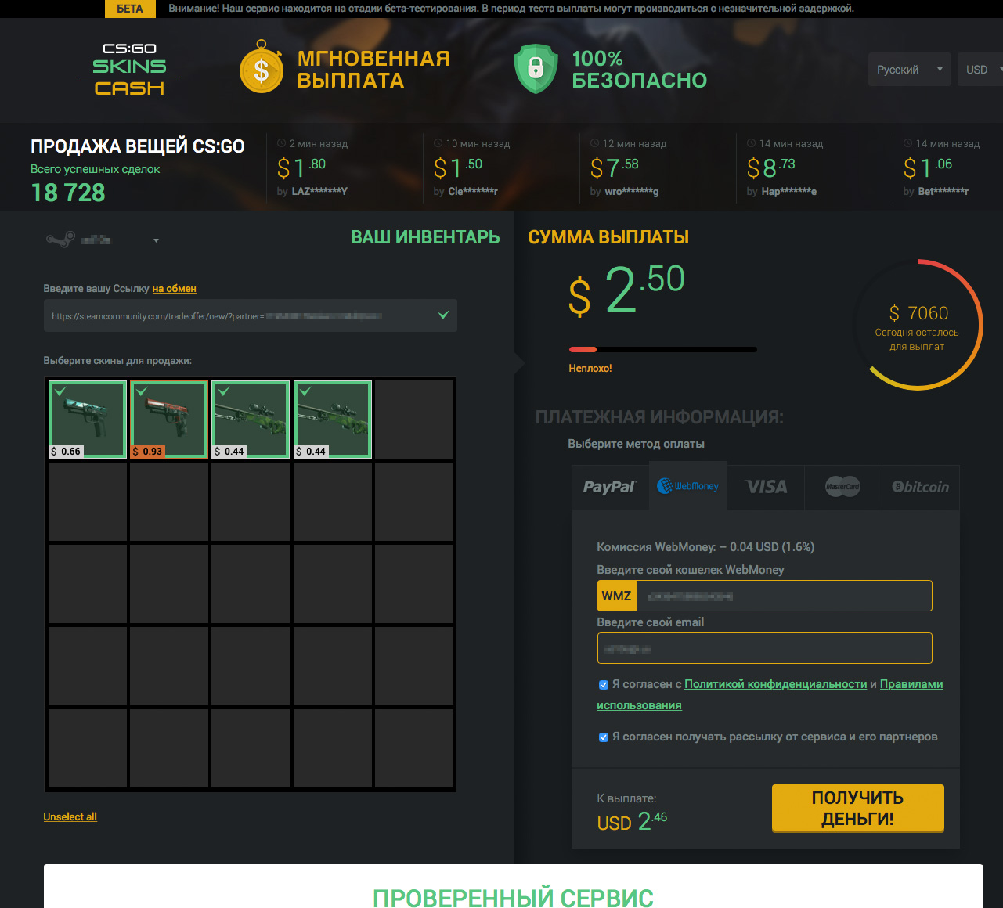Click the email input field
Image resolution: width=1003 pixels, height=908 pixels.
764,648
